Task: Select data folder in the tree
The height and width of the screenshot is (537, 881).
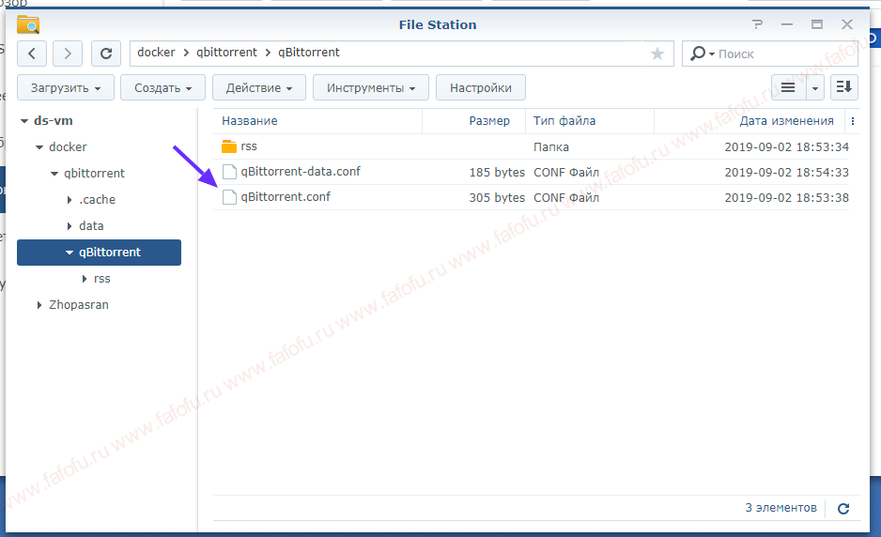Action: (x=91, y=226)
